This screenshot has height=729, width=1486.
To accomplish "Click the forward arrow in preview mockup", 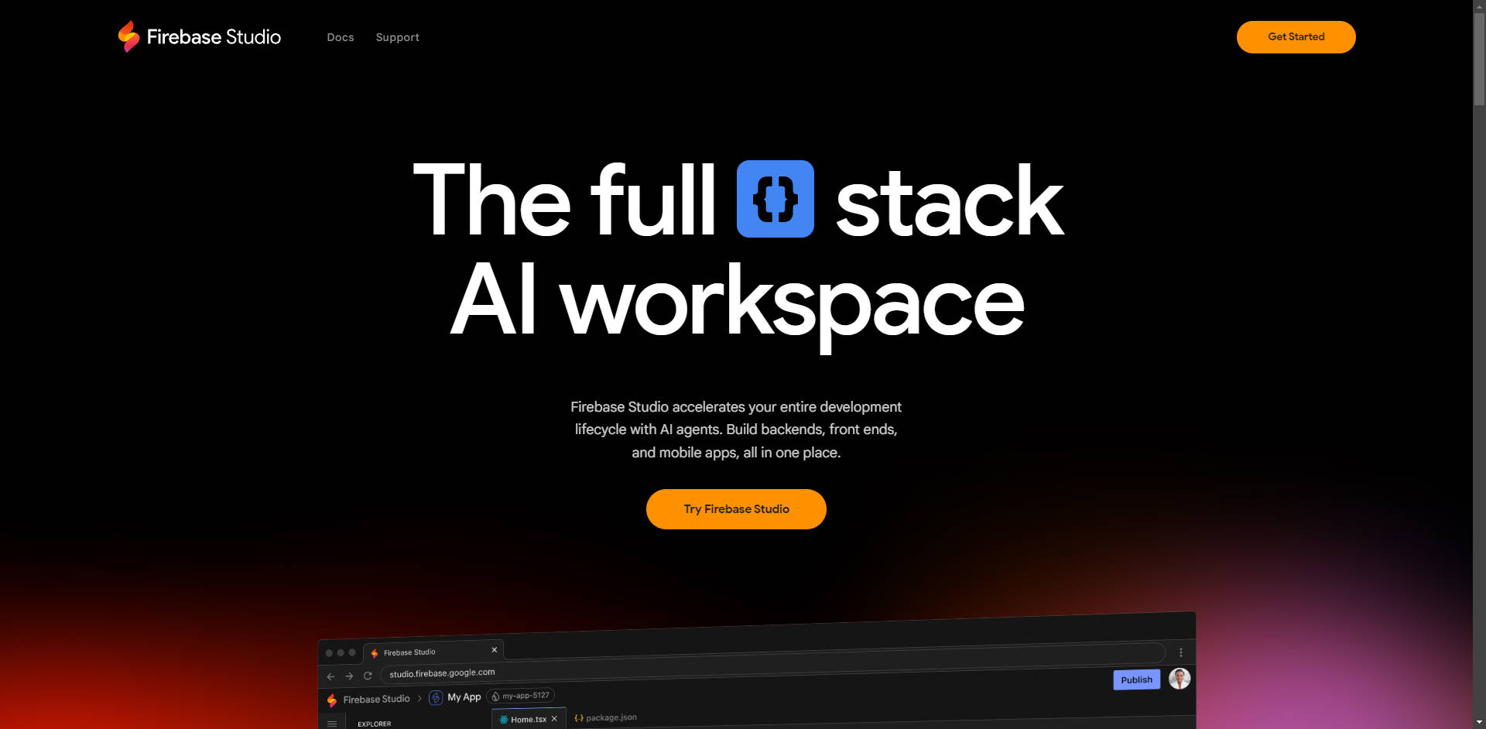I will [x=349, y=676].
